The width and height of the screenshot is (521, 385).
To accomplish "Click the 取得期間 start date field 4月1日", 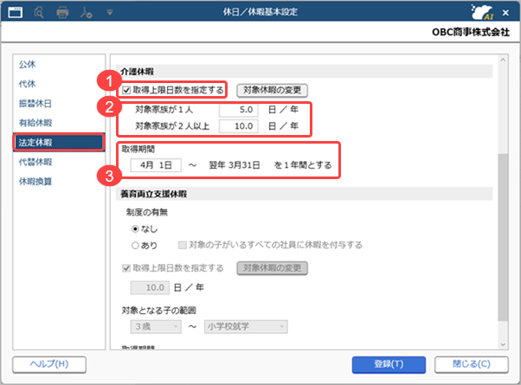I will 156,165.
